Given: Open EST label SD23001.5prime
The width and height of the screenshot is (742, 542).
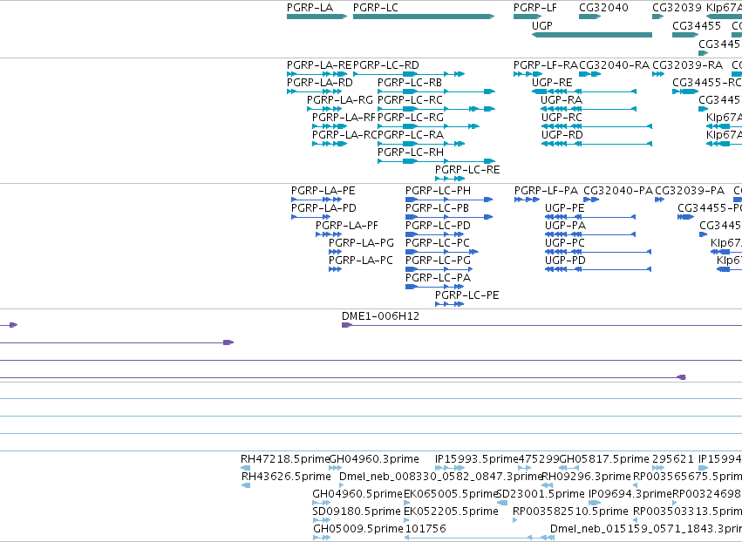Looking at the screenshot, I should tap(541, 494).
